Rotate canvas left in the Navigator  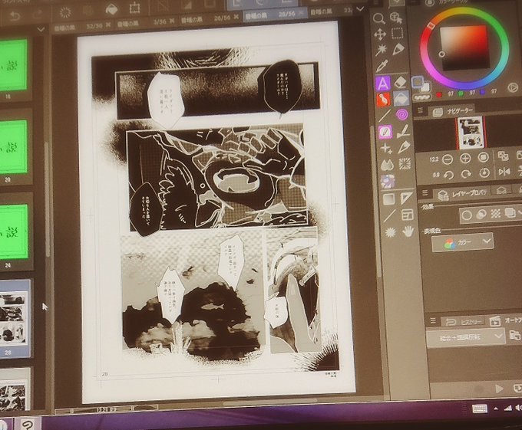coord(448,175)
